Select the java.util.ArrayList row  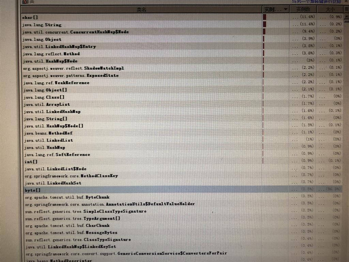click(183, 104)
